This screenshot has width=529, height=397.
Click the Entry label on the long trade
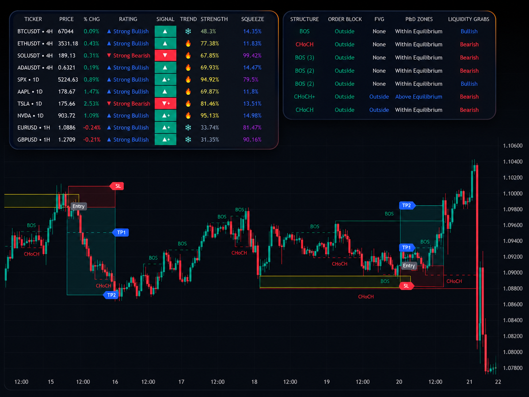coord(409,266)
